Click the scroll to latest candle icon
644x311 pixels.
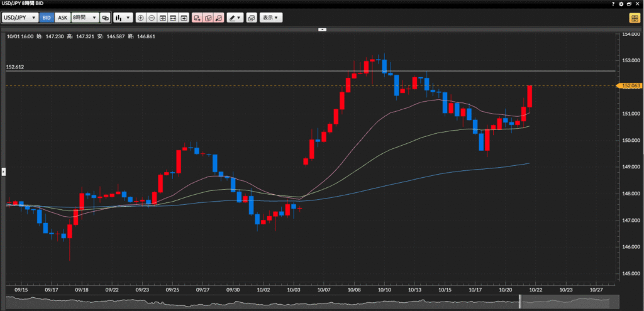[184, 18]
